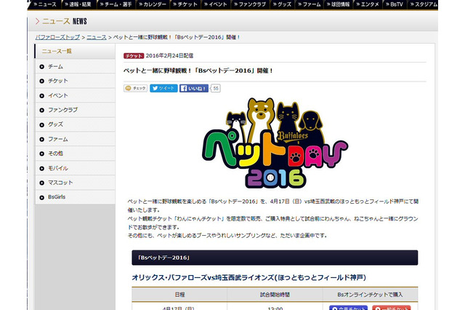
Task: Click the Facebook like count 55
Action: (x=216, y=88)
